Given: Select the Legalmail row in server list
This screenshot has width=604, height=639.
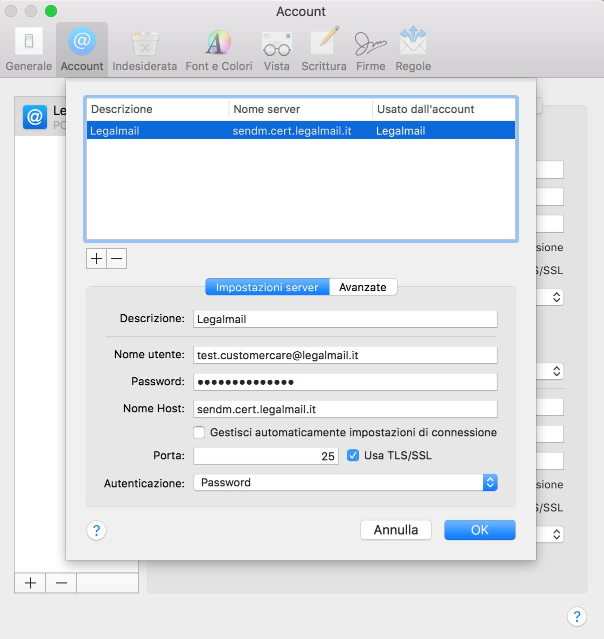Looking at the screenshot, I should [300, 131].
